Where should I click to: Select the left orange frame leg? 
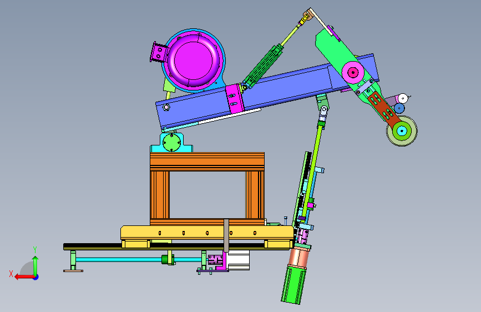pos(160,195)
